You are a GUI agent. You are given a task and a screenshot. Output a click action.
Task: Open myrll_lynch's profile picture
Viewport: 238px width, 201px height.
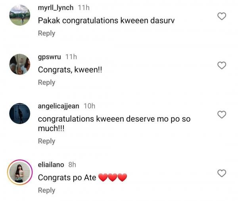click(x=19, y=15)
